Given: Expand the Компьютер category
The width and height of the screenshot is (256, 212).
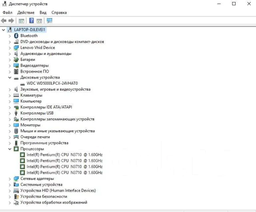Looking at the screenshot, I should 10,101.
